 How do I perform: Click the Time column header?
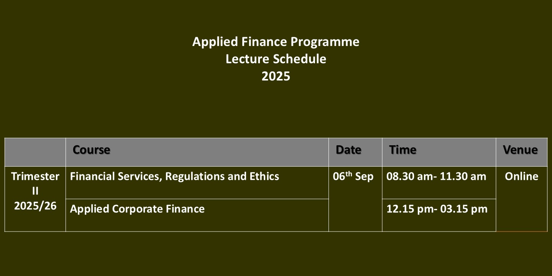(402, 150)
